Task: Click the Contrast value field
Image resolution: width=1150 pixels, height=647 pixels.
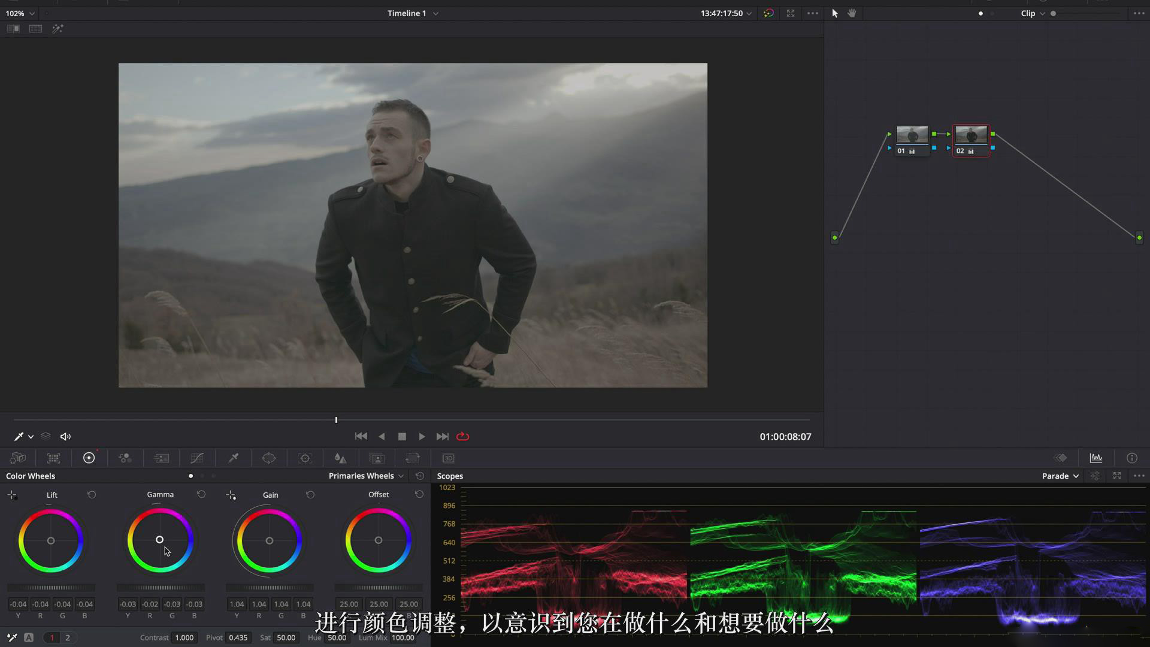Action: (x=184, y=637)
